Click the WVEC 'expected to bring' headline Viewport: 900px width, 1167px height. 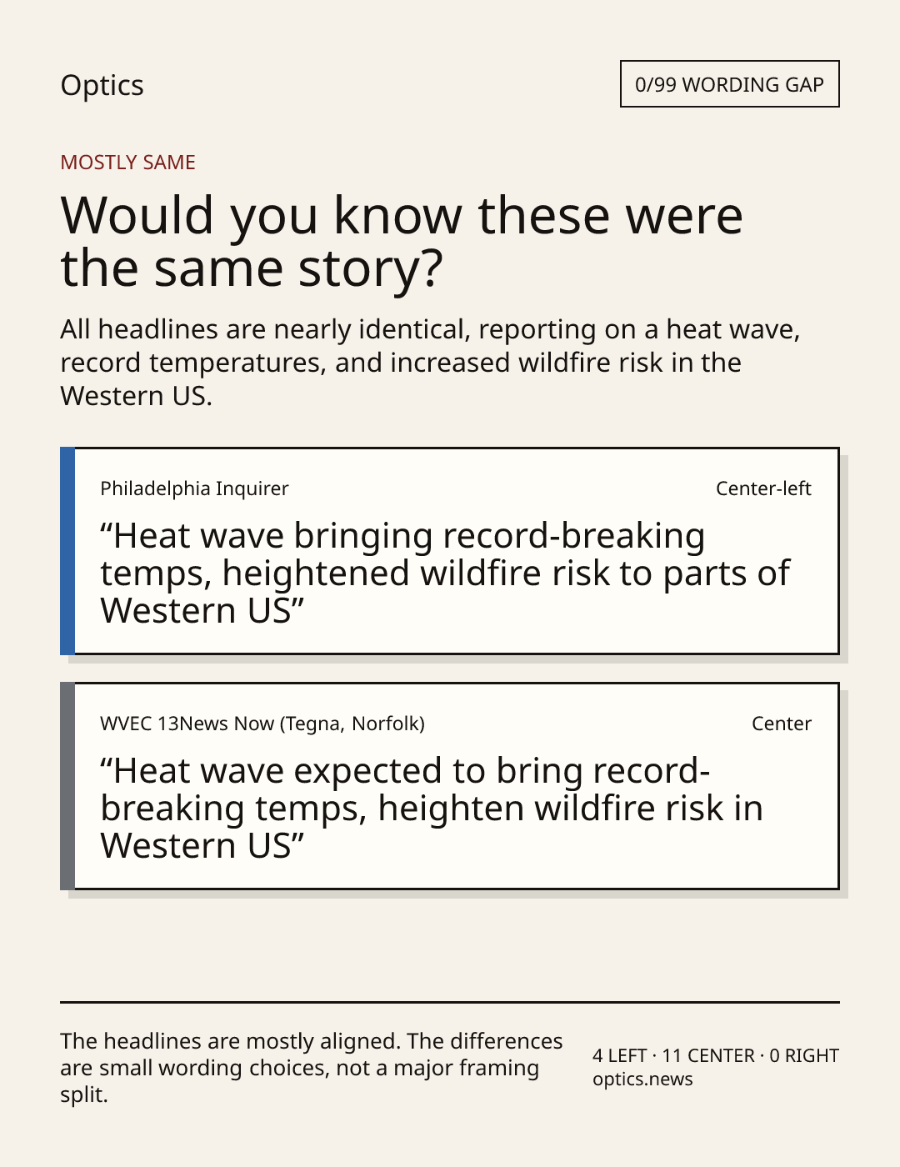tap(432, 809)
